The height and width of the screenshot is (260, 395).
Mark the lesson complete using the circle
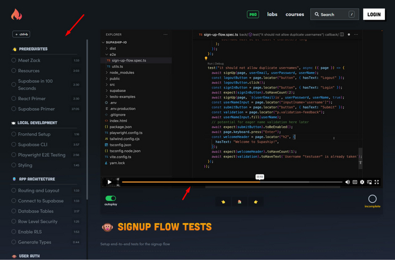[372, 199]
